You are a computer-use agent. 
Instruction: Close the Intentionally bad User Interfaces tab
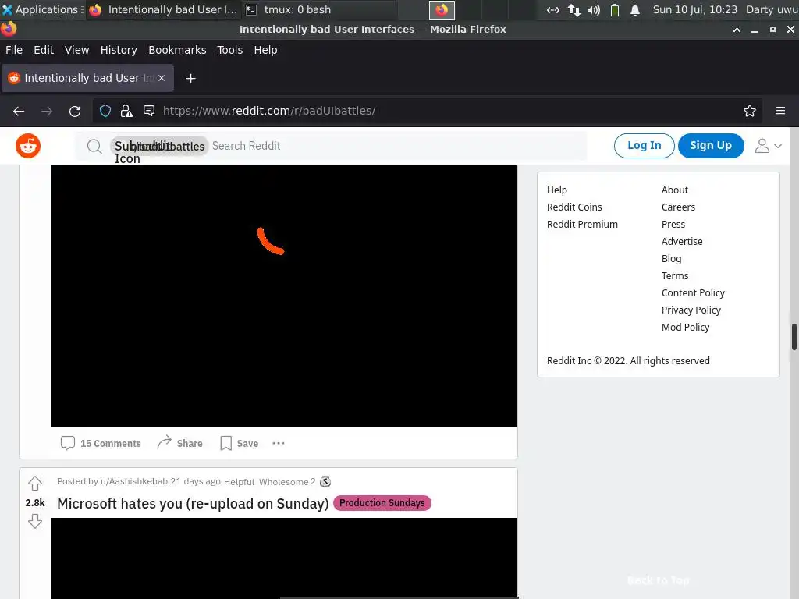click(x=162, y=78)
